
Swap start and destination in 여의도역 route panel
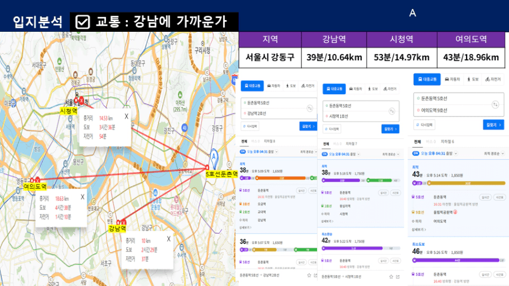point(495,104)
